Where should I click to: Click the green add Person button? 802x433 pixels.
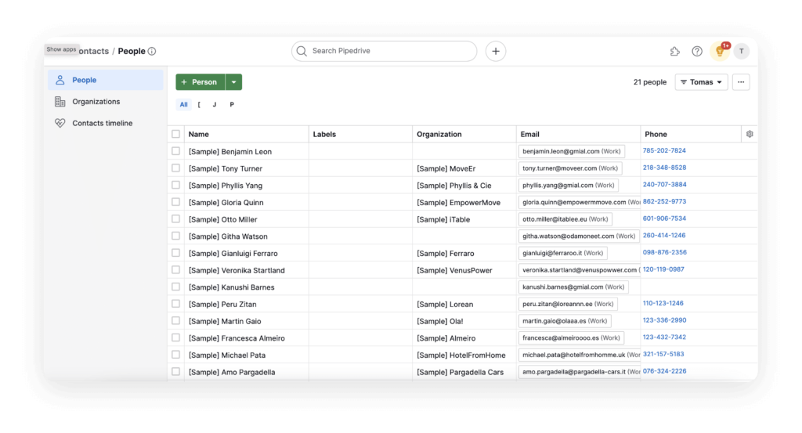point(200,81)
